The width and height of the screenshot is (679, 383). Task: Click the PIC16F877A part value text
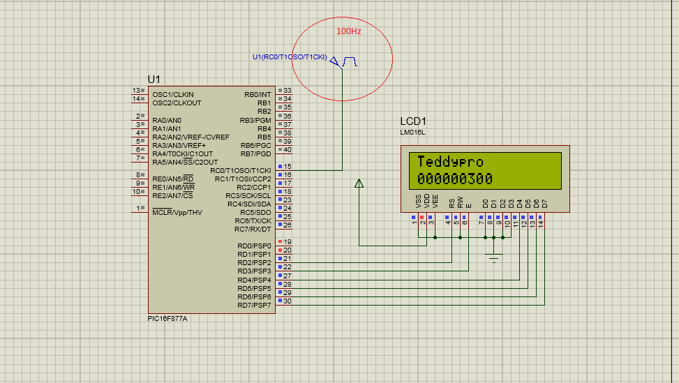click(x=167, y=318)
